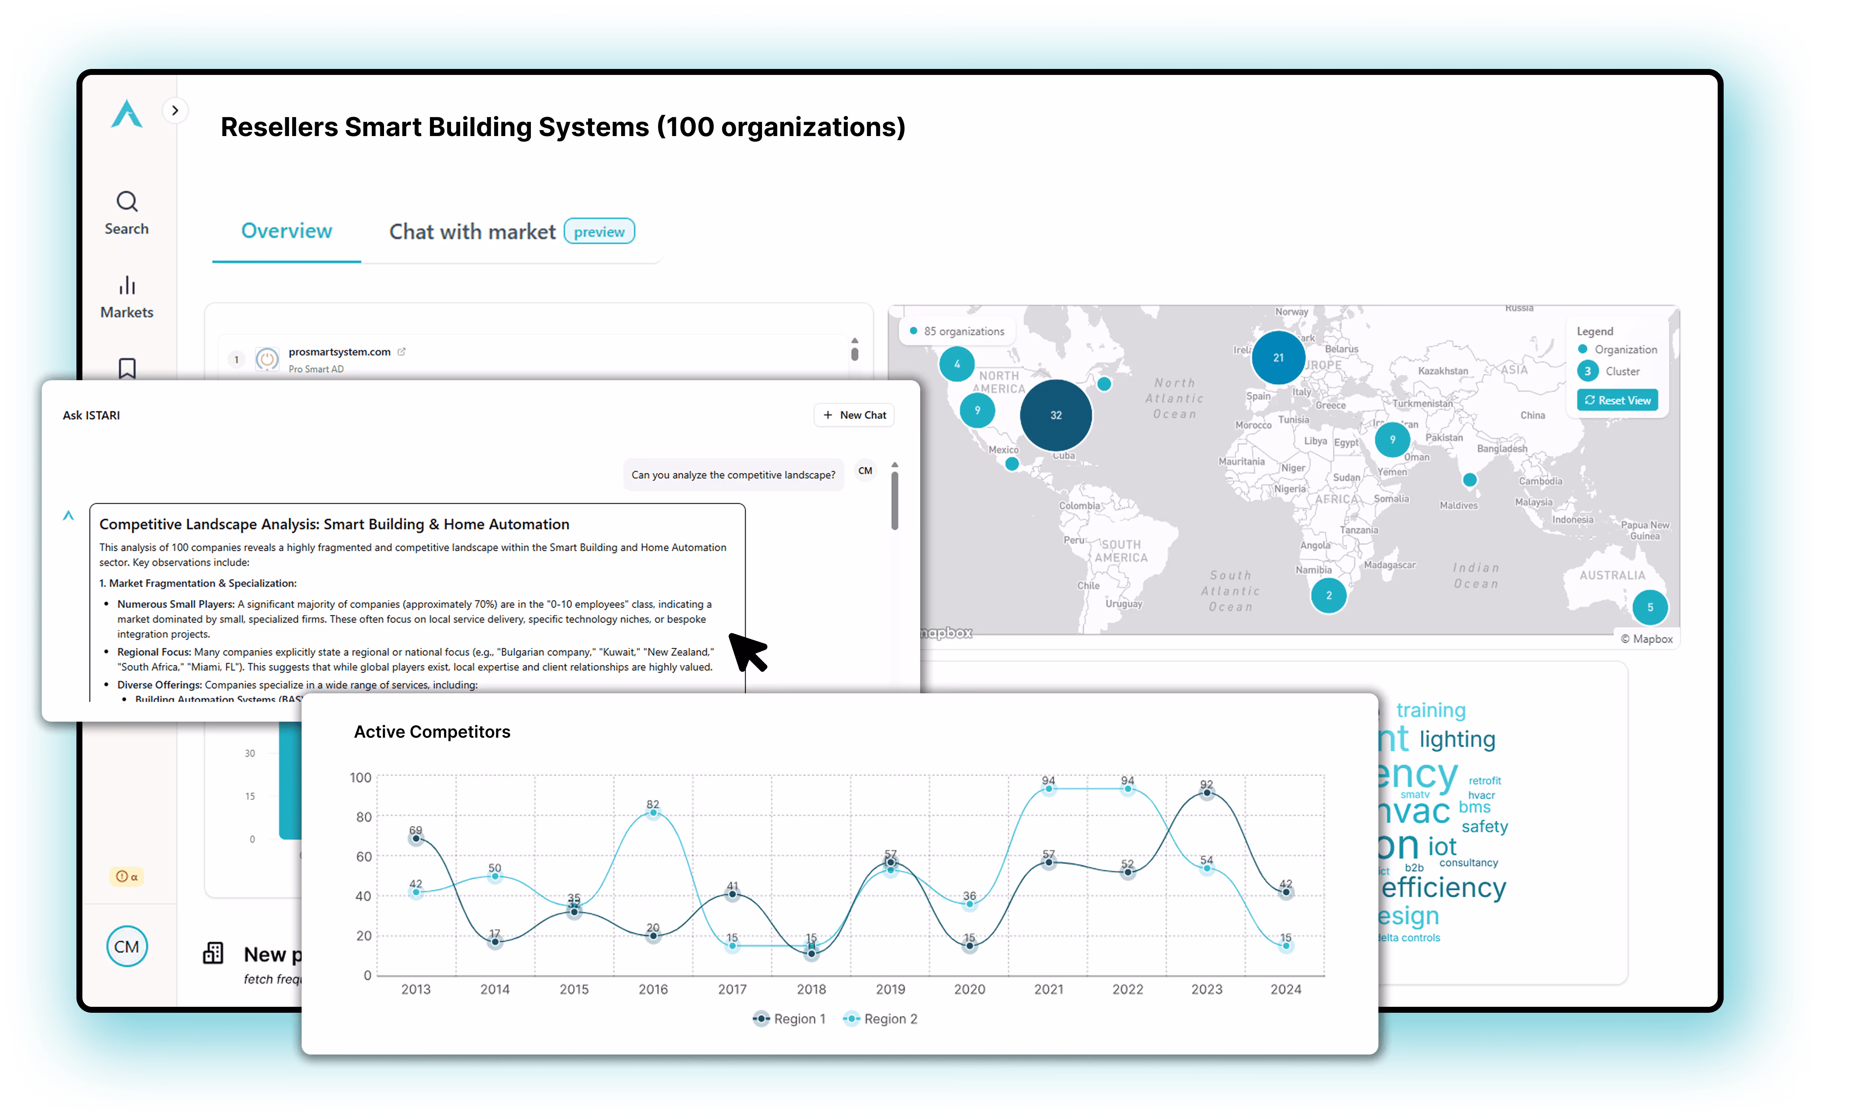Click the 2013 Region 1 point 69
Image resolution: width=1856 pixels, height=1119 pixels.
(416, 838)
